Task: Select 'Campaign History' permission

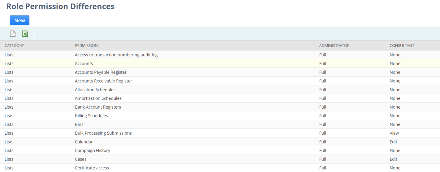Action: click(x=93, y=150)
